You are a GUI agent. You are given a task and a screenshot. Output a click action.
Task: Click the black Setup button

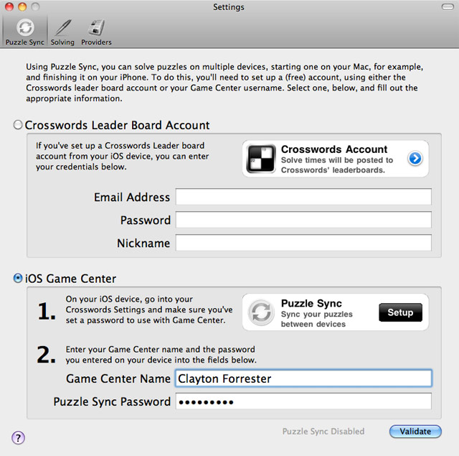pyautogui.click(x=400, y=312)
